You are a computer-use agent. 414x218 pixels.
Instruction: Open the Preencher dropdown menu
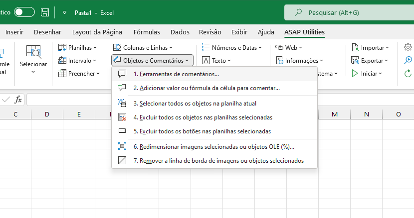coord(79,73)
